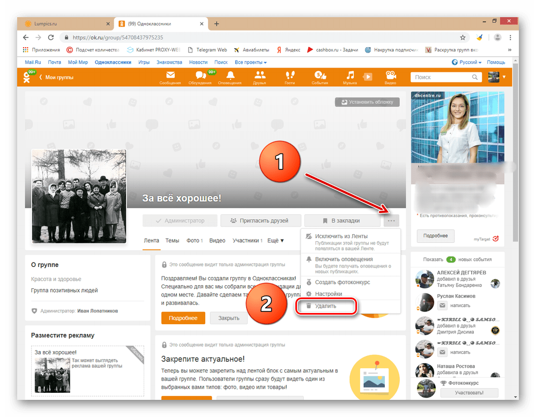This screenshot has height=417, width=536.
Task: Expand the Все проекты dropdown
Action: [250, 62]
